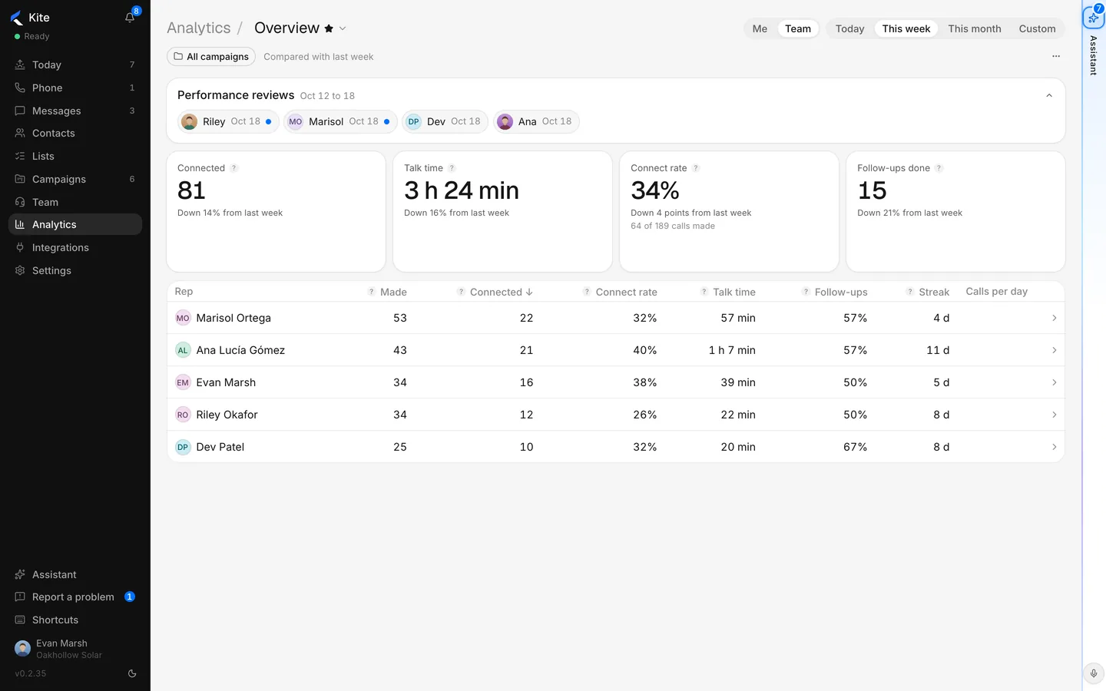This screenshot has height=691, width=1106.
Task: Click the microphone icon at bottom right
Action: (1094, 673)
